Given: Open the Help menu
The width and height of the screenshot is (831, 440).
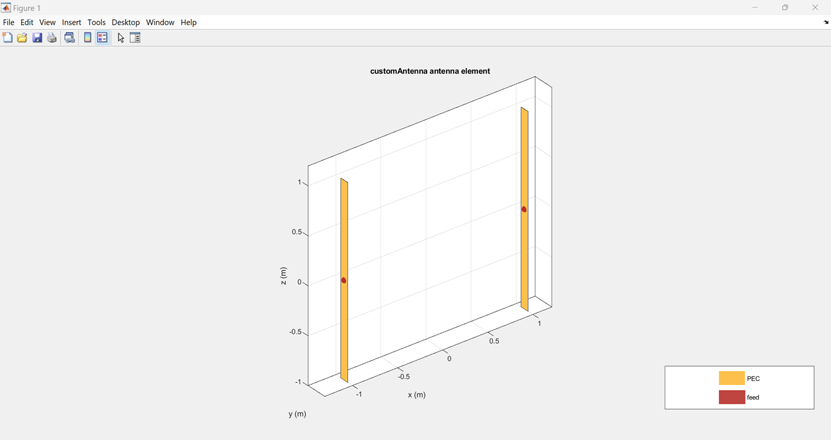Looking at the screenshot, I should pos(189,22).
